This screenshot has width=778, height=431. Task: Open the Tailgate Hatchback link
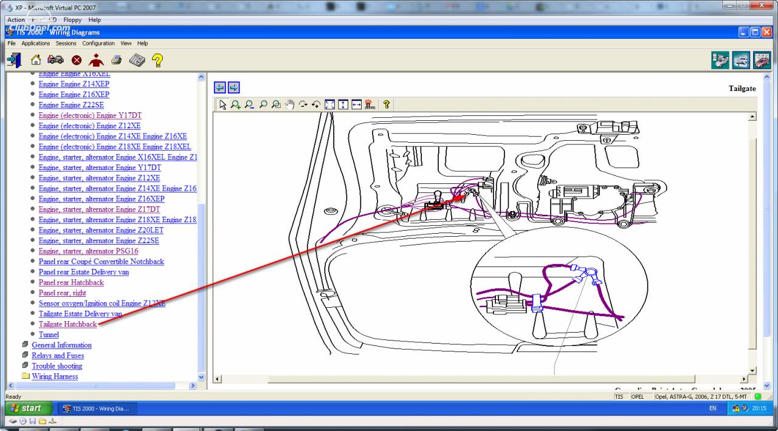click(x=68, y=324)
